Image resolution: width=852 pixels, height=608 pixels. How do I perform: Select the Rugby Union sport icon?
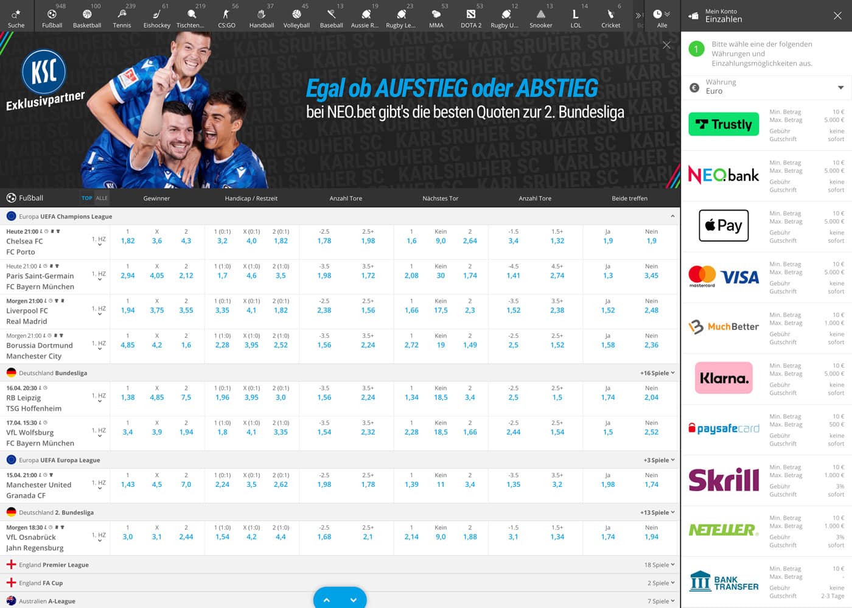tap(506, 15)
